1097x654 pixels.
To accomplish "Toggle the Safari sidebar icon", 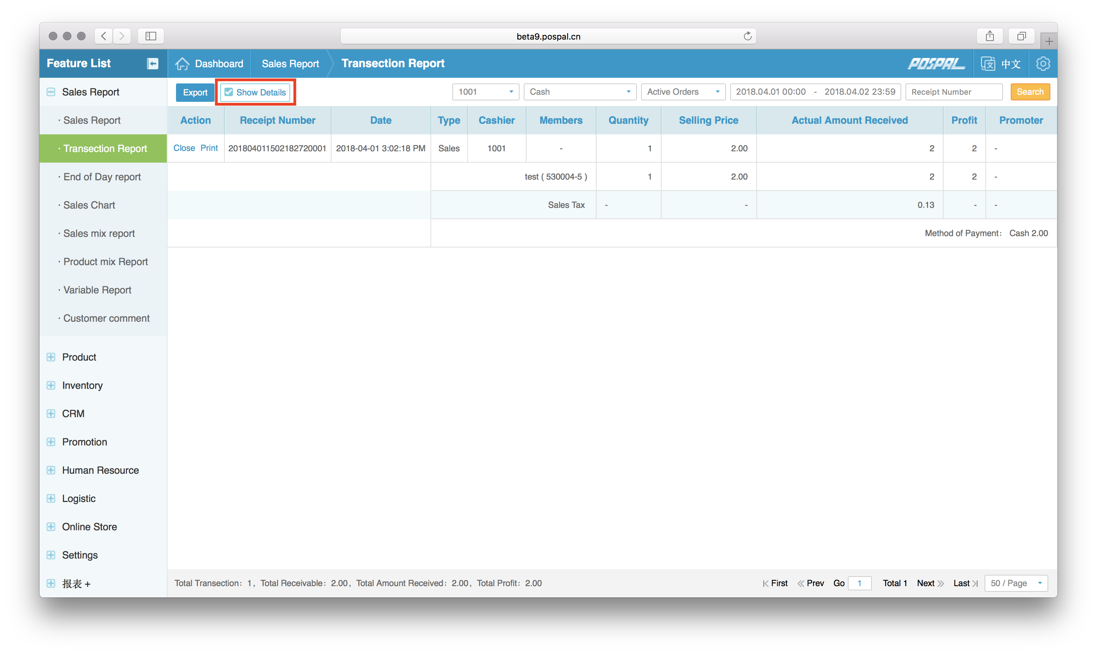I will (x=151, y=36).
